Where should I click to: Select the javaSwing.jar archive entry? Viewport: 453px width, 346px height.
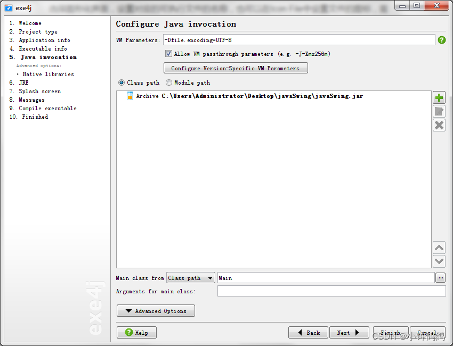click(249, 96)
